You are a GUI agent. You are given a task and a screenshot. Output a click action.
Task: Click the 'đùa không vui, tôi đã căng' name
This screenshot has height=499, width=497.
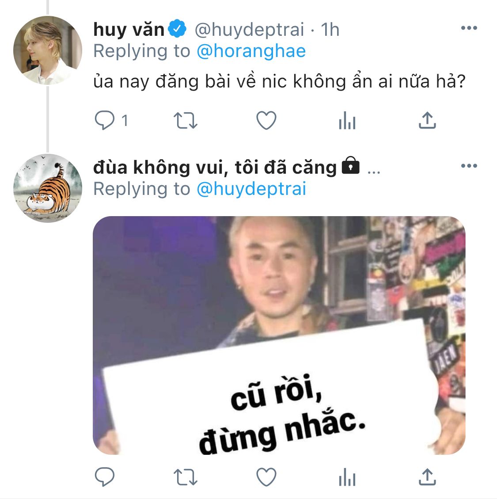(215, 168)
